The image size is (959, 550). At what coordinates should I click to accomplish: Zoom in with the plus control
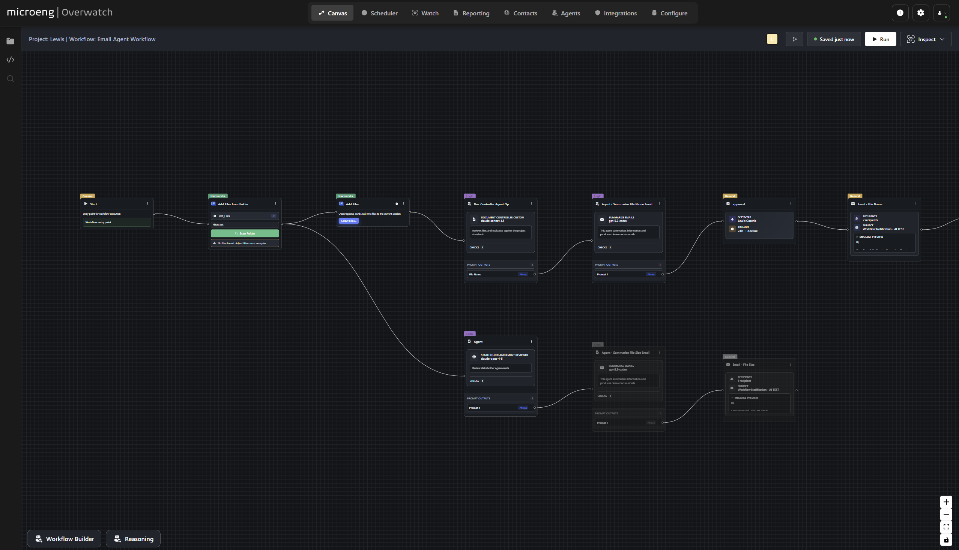[x=946, y=502]
